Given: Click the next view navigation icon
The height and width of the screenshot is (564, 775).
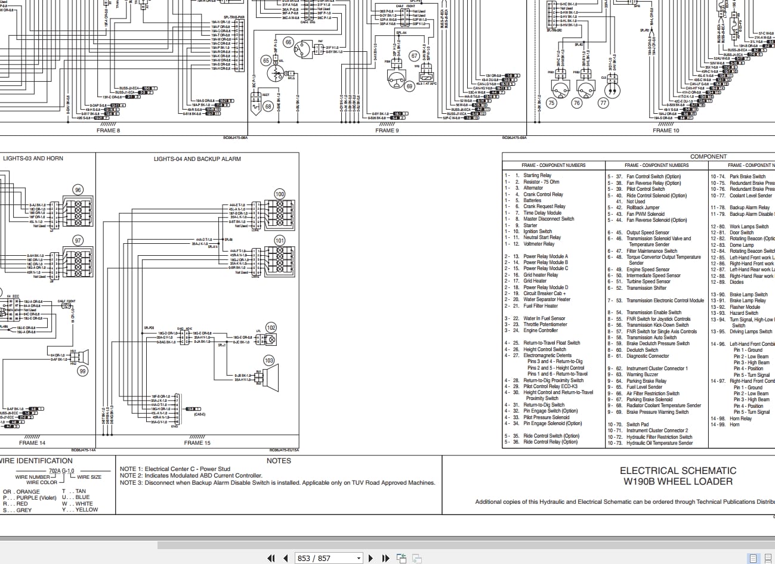Looking at the screenshot, I should point(416,558).
